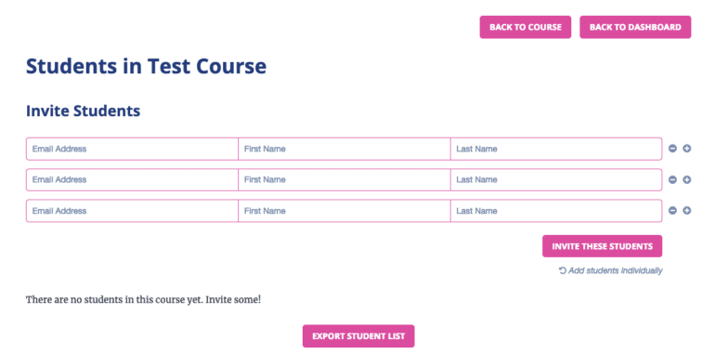Viewport: 716px width, 353px height.
Task: Select first row First Name field
Action: coord(345,149)
